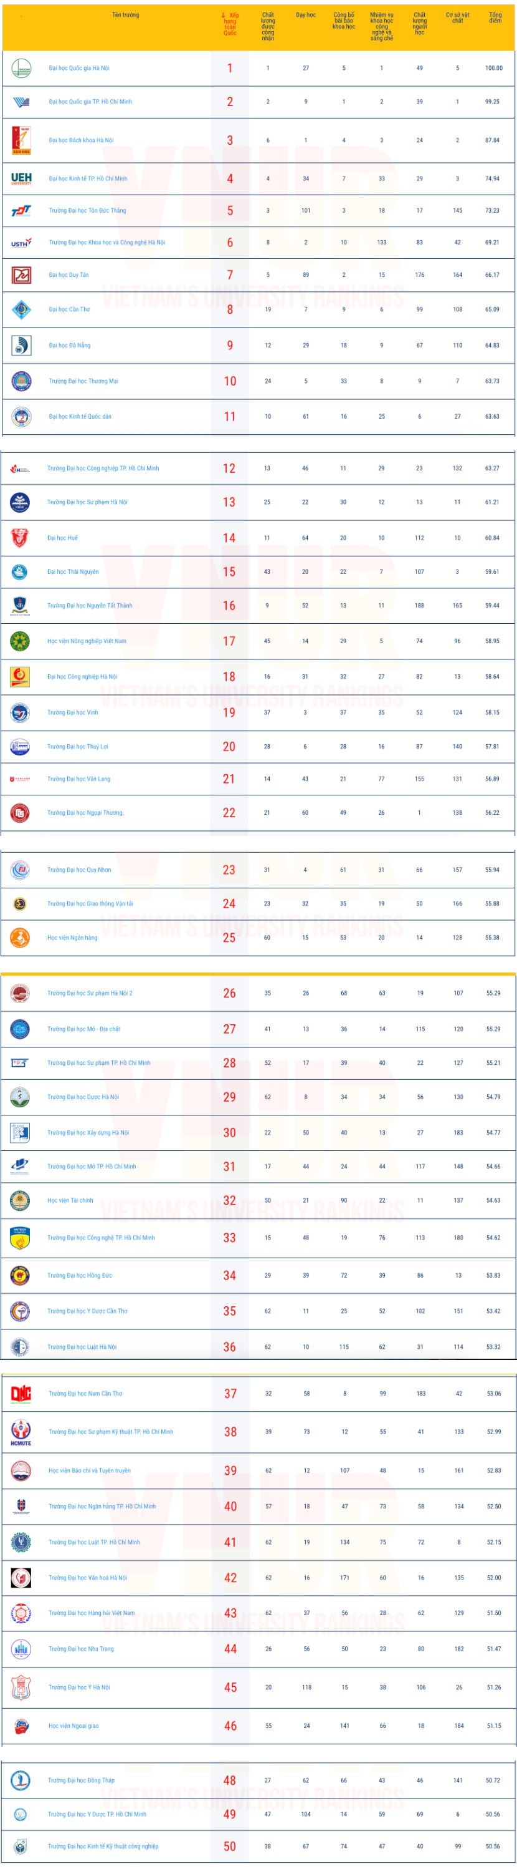Click the Đại học Công nghiệp Hà Nội logo
Viewport: 517px width, 1869px height.
pyautogui.click(x=19, y=676)
